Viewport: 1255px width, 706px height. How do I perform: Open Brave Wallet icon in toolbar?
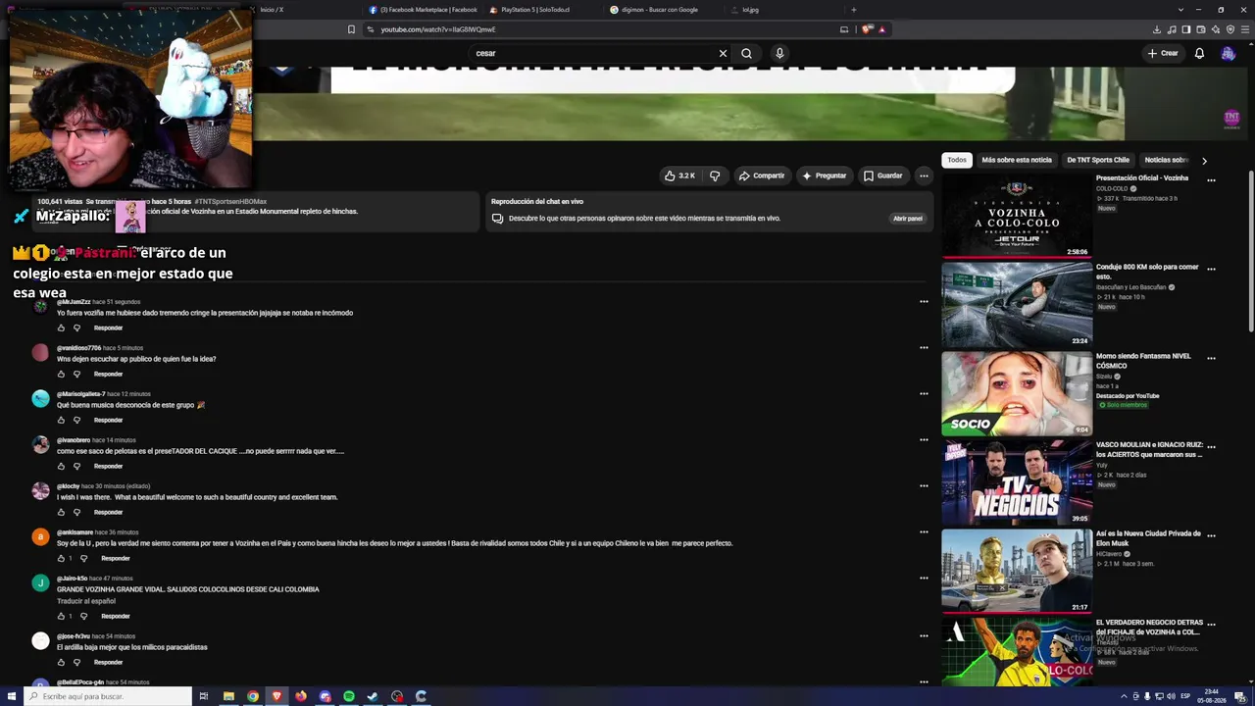1200,29
